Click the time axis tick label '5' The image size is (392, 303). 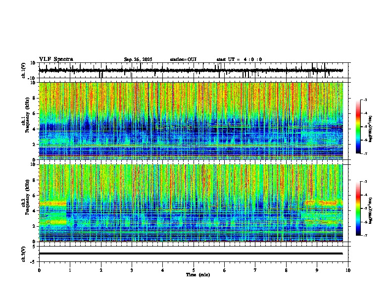tap(194, 270)
